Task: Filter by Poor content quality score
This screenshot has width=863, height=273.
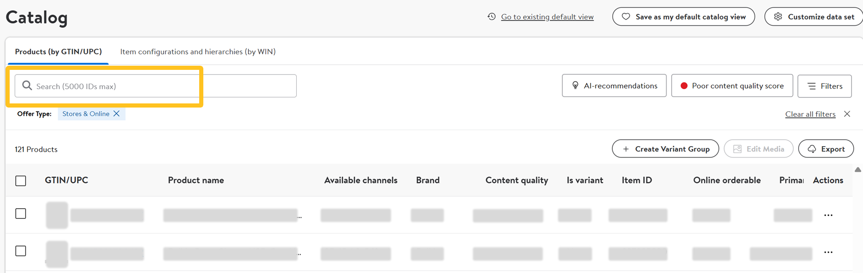Action: (x=732, y=86)
